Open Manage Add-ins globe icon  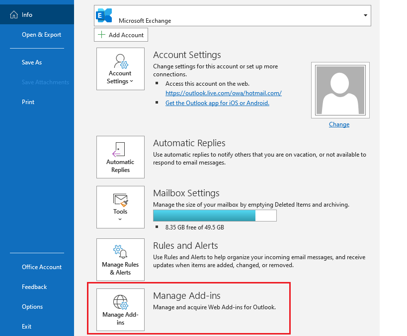(x=120, y=302)
